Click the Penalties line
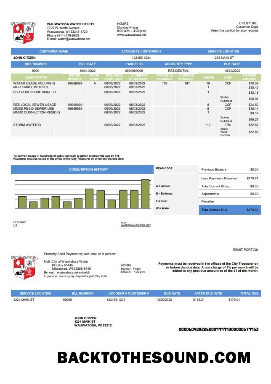271x384 pixels. coord(230,202)
